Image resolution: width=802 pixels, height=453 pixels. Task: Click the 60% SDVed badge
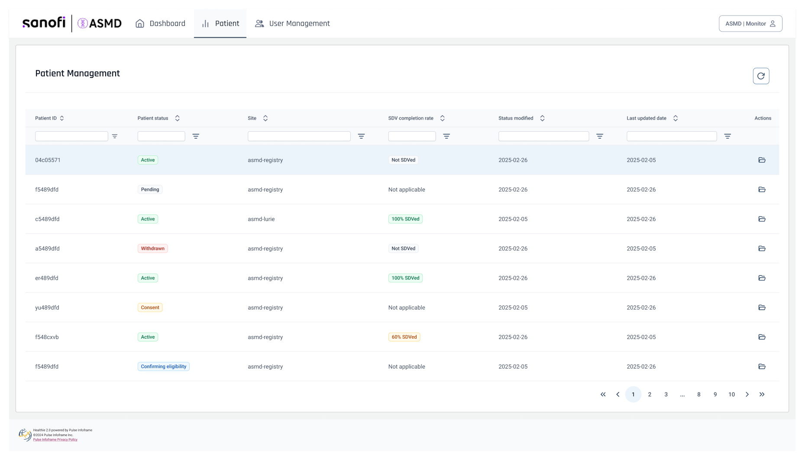click(404, 337)
